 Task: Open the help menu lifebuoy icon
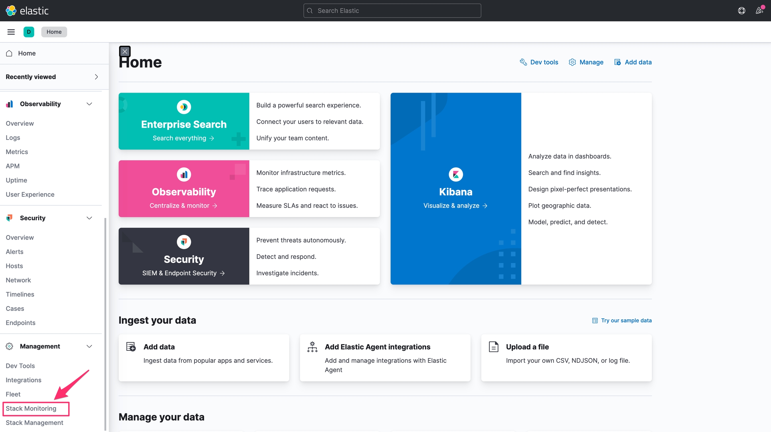[742, 11]
